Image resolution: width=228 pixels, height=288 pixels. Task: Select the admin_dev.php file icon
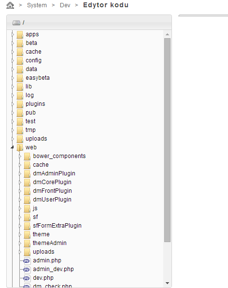[x=27, y=269]
